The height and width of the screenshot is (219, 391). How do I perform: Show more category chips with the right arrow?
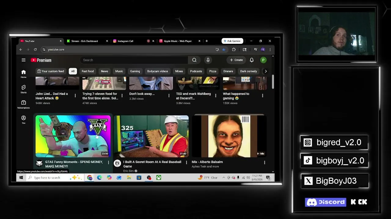pos(266,71)
